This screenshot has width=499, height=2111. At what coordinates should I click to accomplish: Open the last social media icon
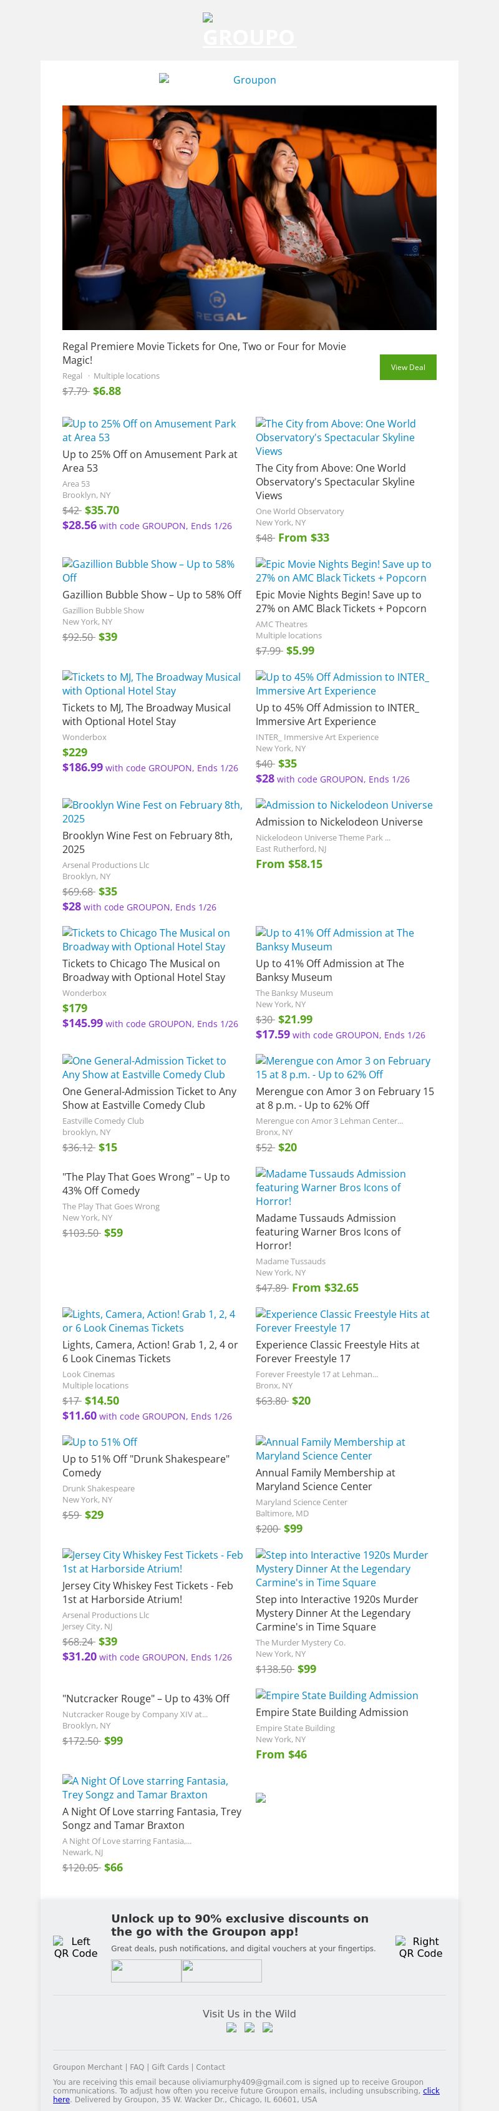click(267, 2027)
